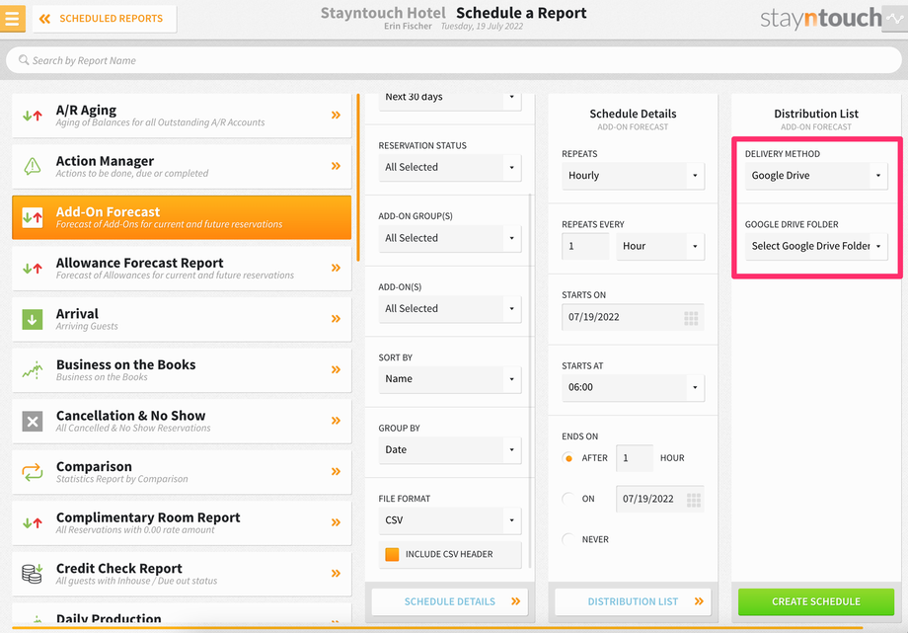Click the Distribution List button
Viewport: 908px width, 633px height.
coord(633,601)
